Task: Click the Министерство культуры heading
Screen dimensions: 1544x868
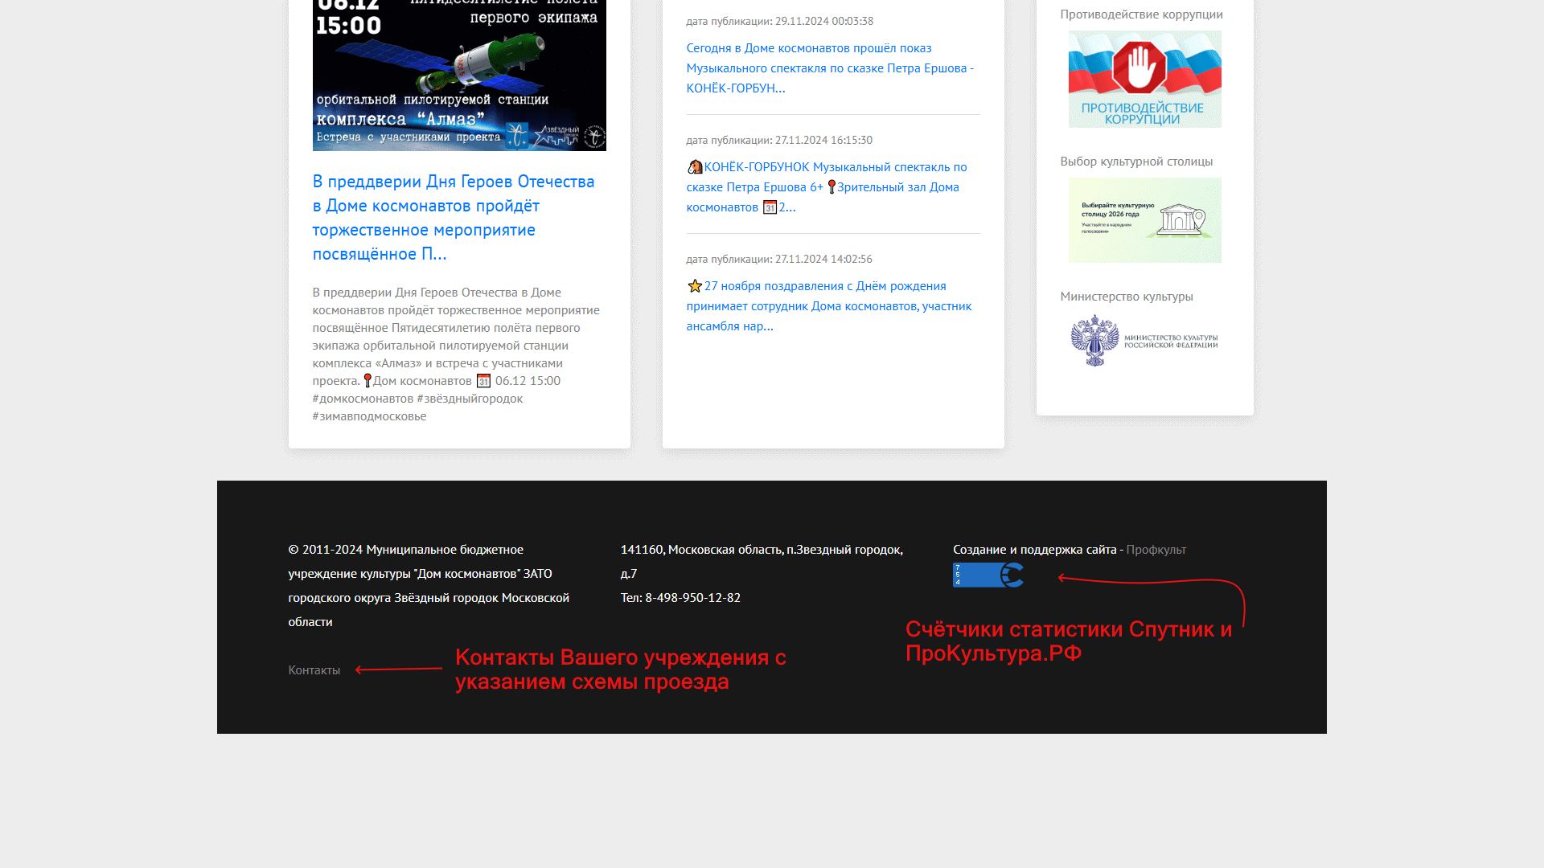Action: coord(1126,297)
